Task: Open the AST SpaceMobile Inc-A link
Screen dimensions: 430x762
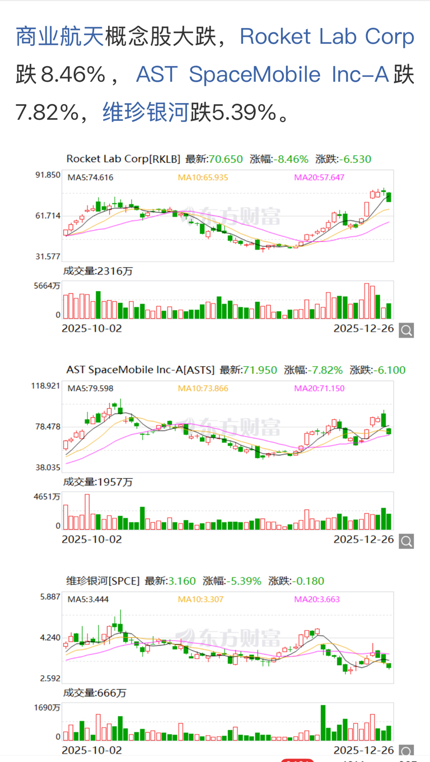Action: point(263,74)
